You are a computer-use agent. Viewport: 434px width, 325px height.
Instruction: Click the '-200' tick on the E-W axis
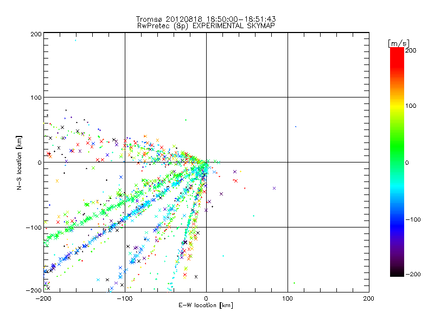(43, 298)
